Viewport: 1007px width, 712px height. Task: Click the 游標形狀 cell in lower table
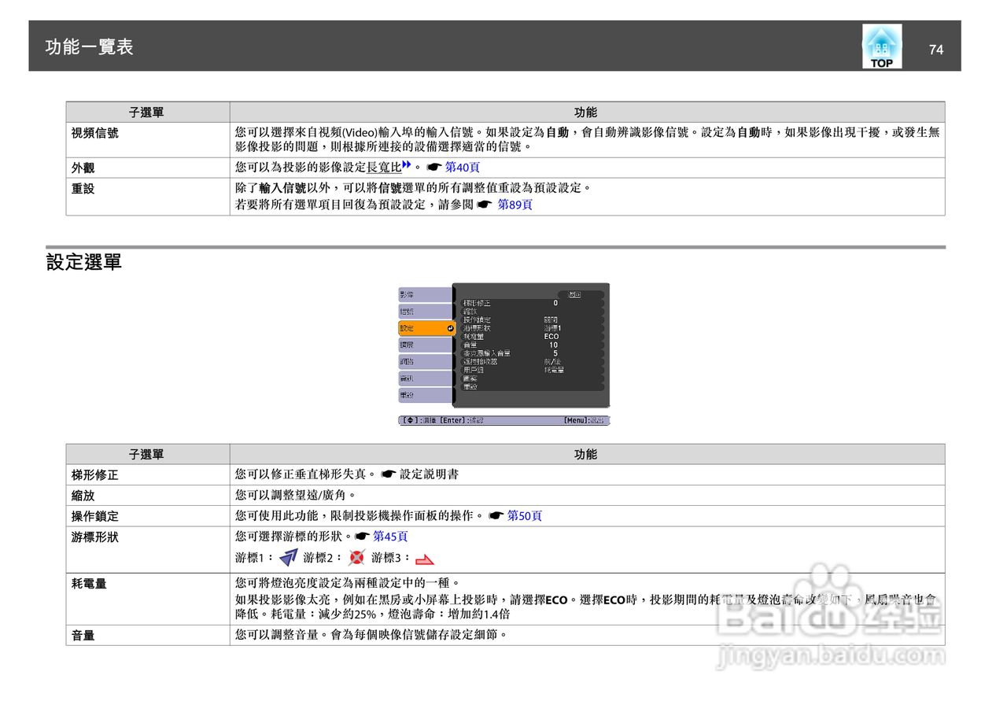coord(148,549)
